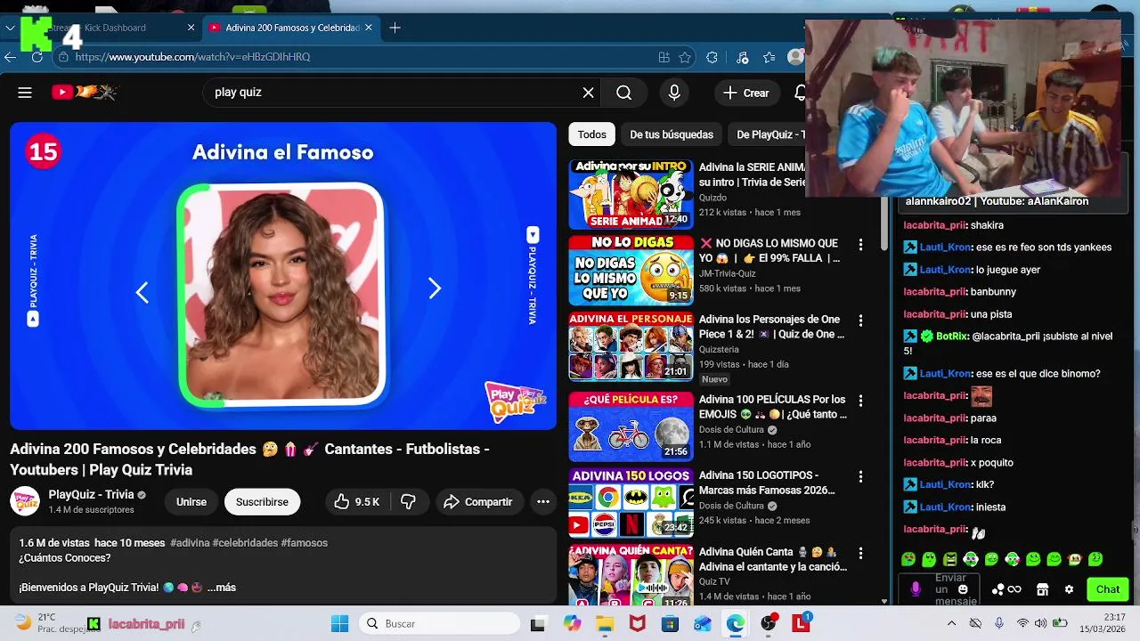Screen dimensions: 1140x641
Task: Reload the page with the refresh icon
Action: [x=37, y=57]
